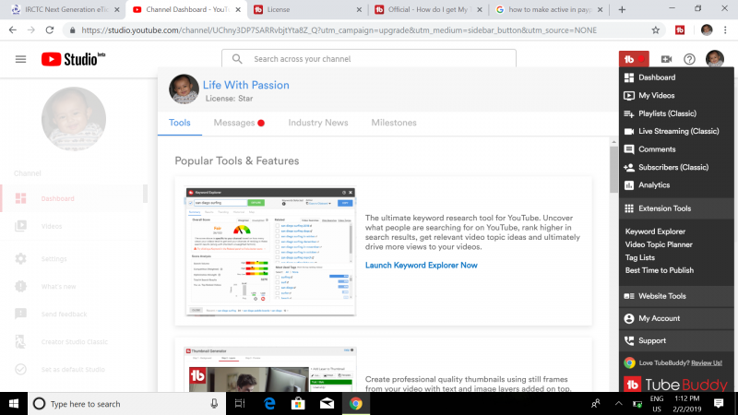Click the TubeBuddy icon in Studio header
Viewport: 738px width, 415px height.
pos(633,59)
